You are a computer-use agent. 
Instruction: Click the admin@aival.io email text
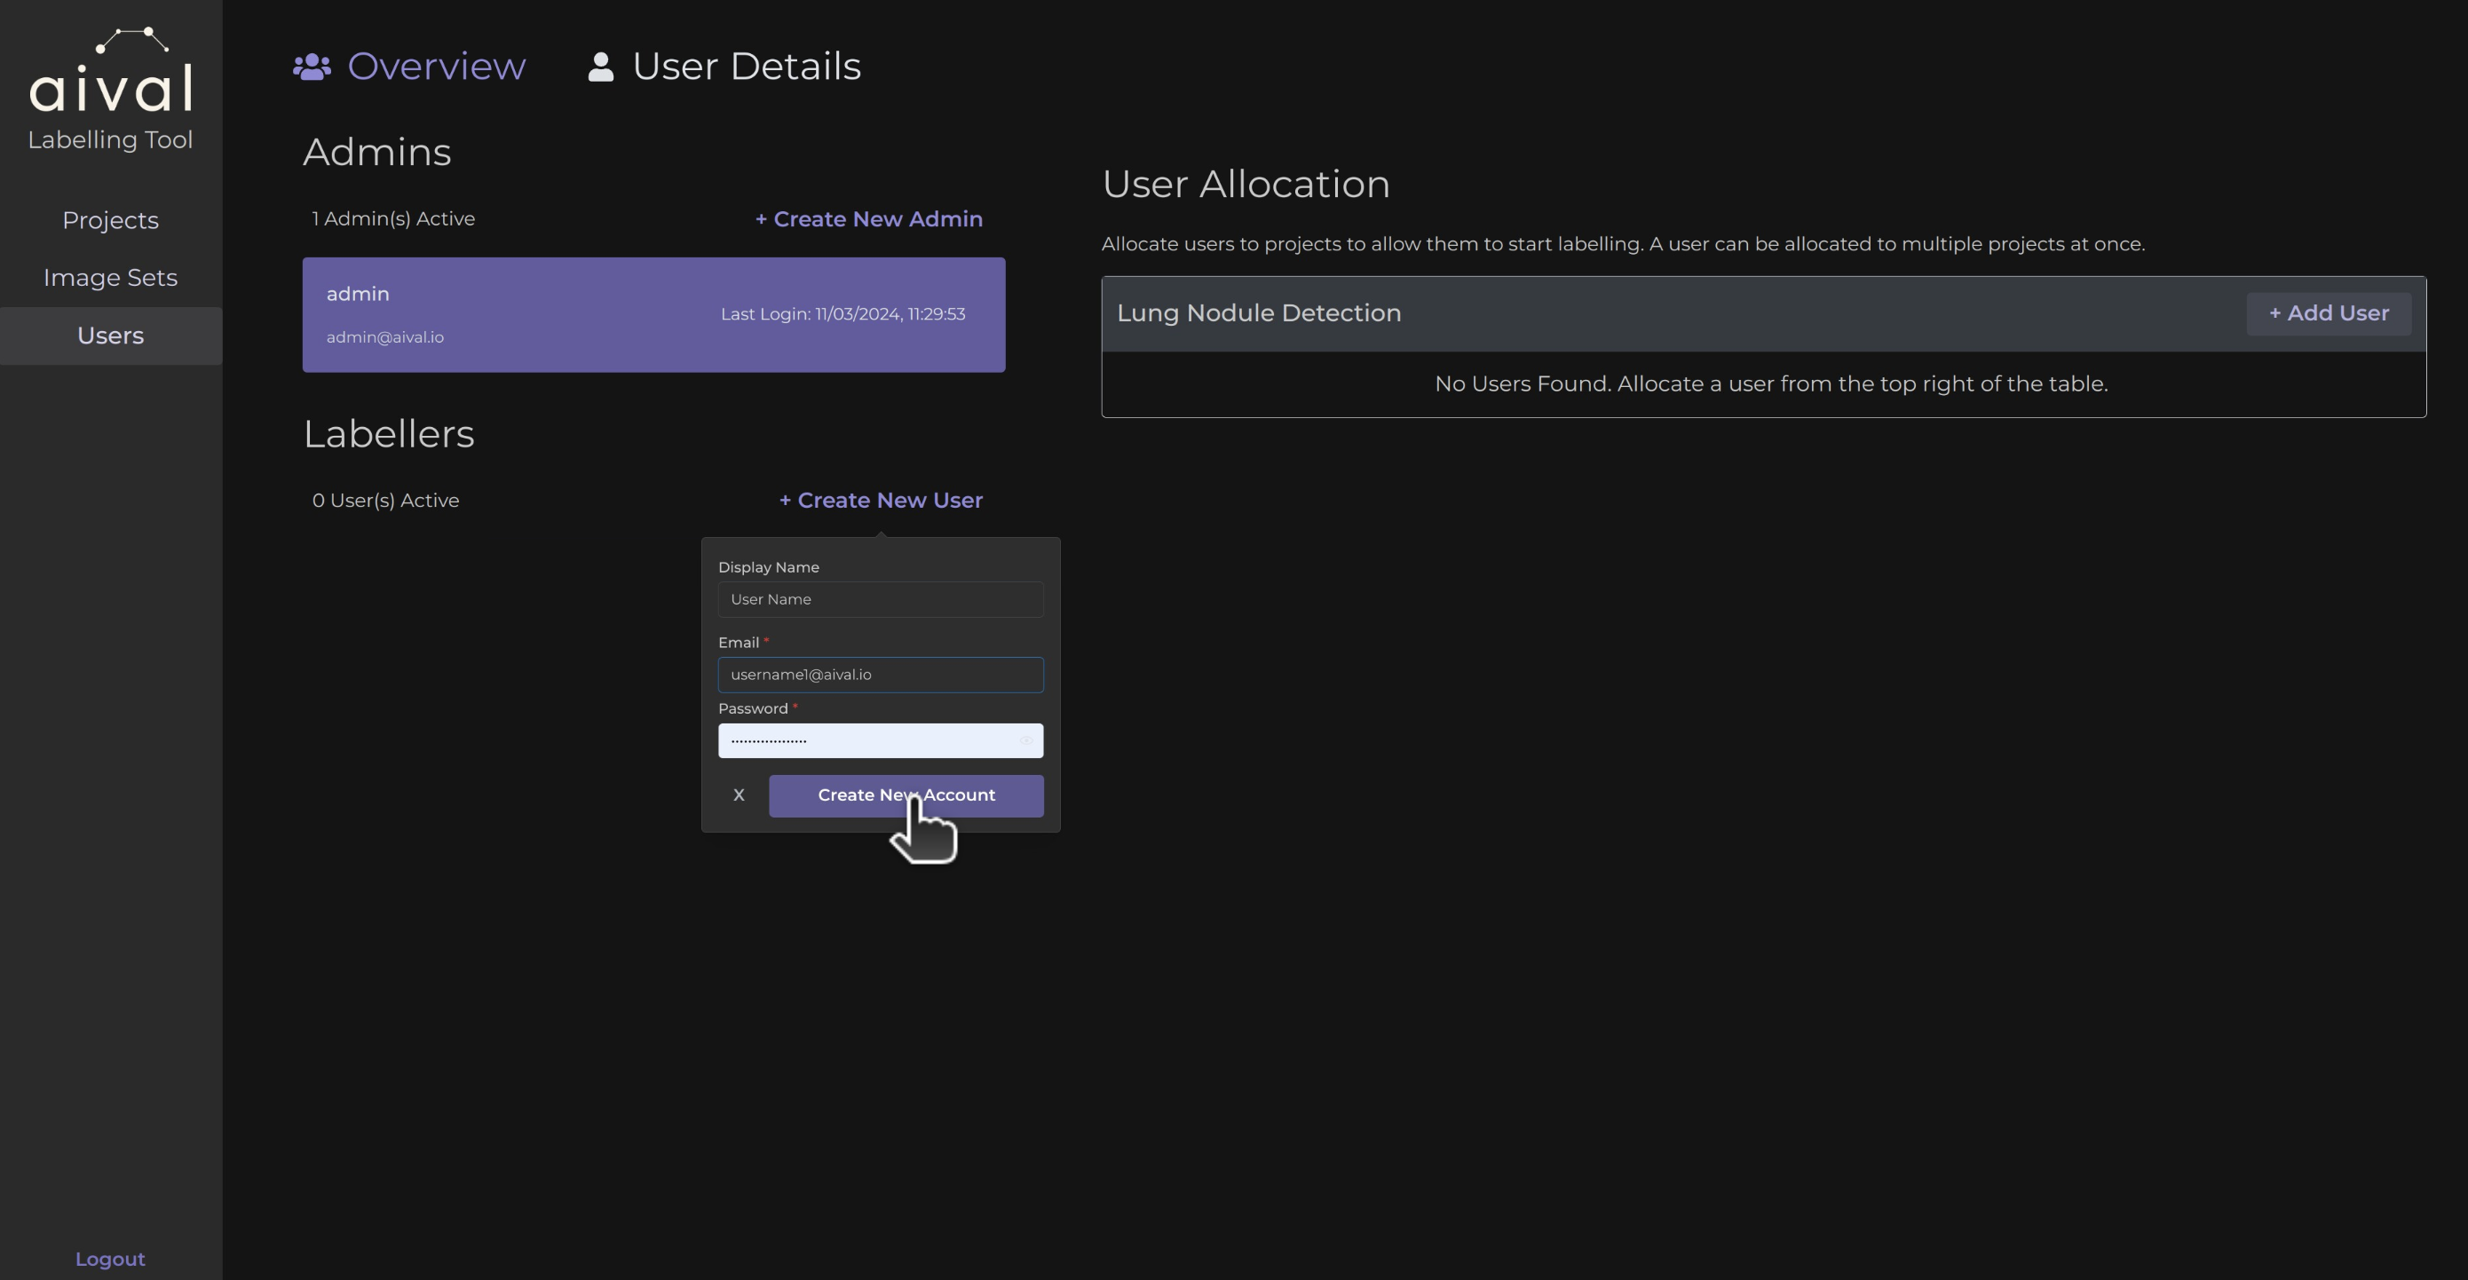tap(385, 337)
